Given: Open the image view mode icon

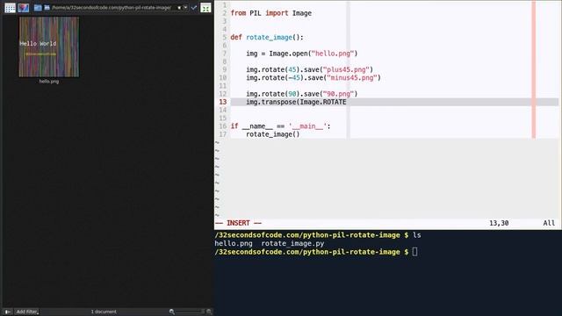Looking at the screenshot, I should pos(24,8).
